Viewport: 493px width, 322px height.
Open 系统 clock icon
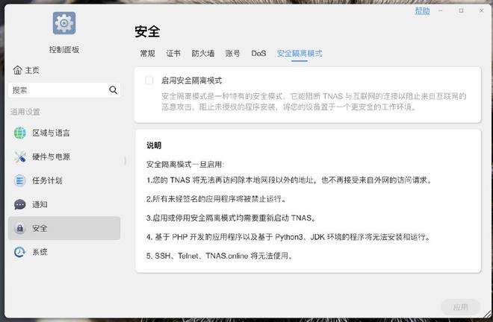[x=20, y=252]
